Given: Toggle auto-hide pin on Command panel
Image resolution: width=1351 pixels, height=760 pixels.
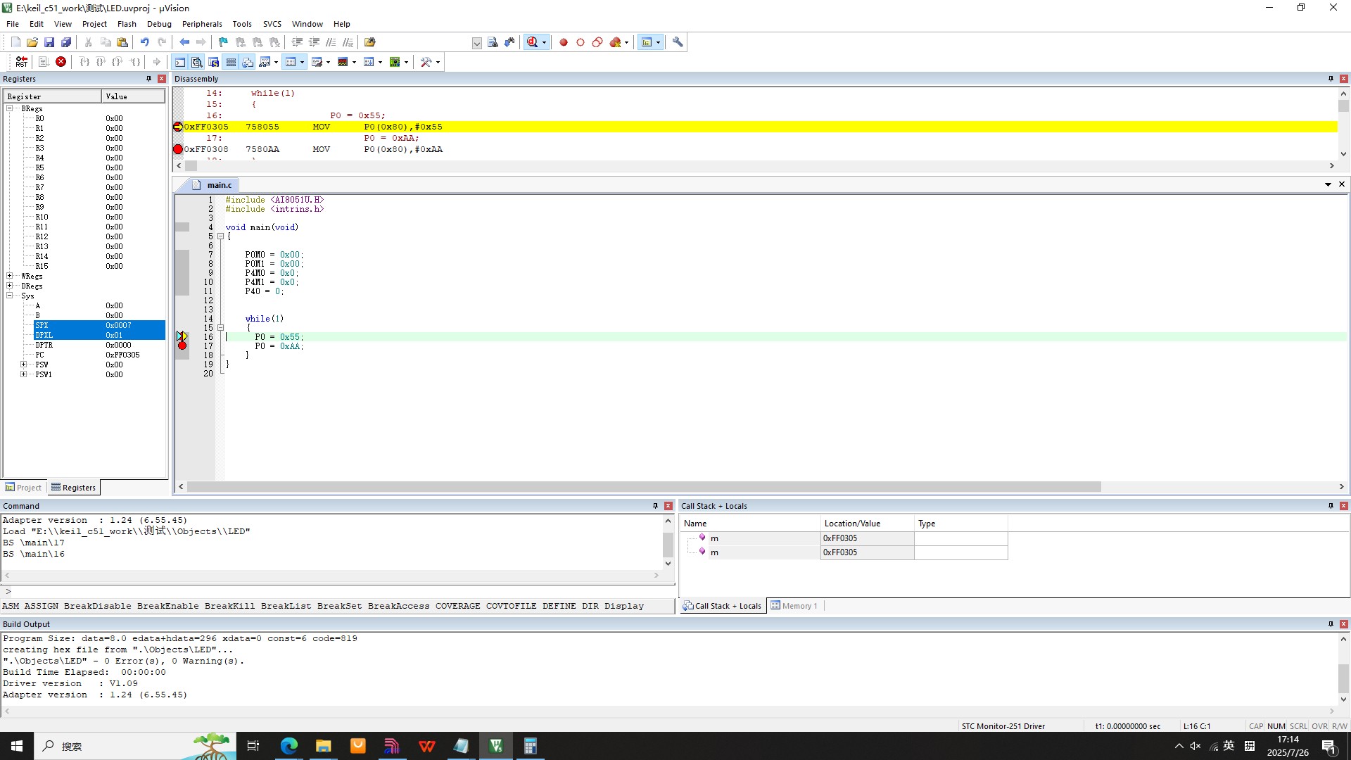Looking at the screenshot, I should 655,506.
